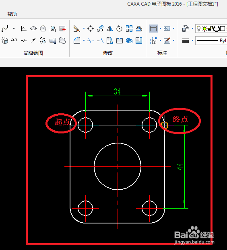Click the white layer color square
This screenshot has height=250, width=227.
tap(223, 29)
